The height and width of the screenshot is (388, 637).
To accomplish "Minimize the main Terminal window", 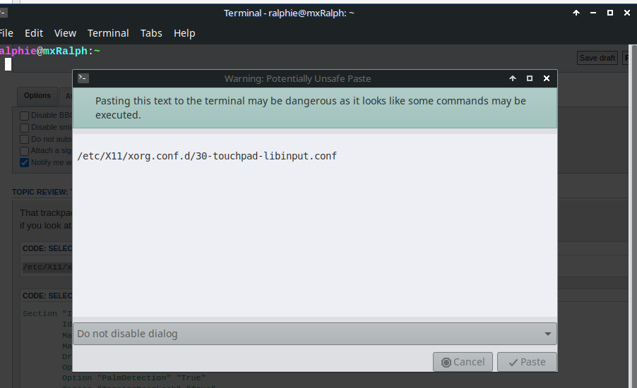I will (x=593, y=13).
